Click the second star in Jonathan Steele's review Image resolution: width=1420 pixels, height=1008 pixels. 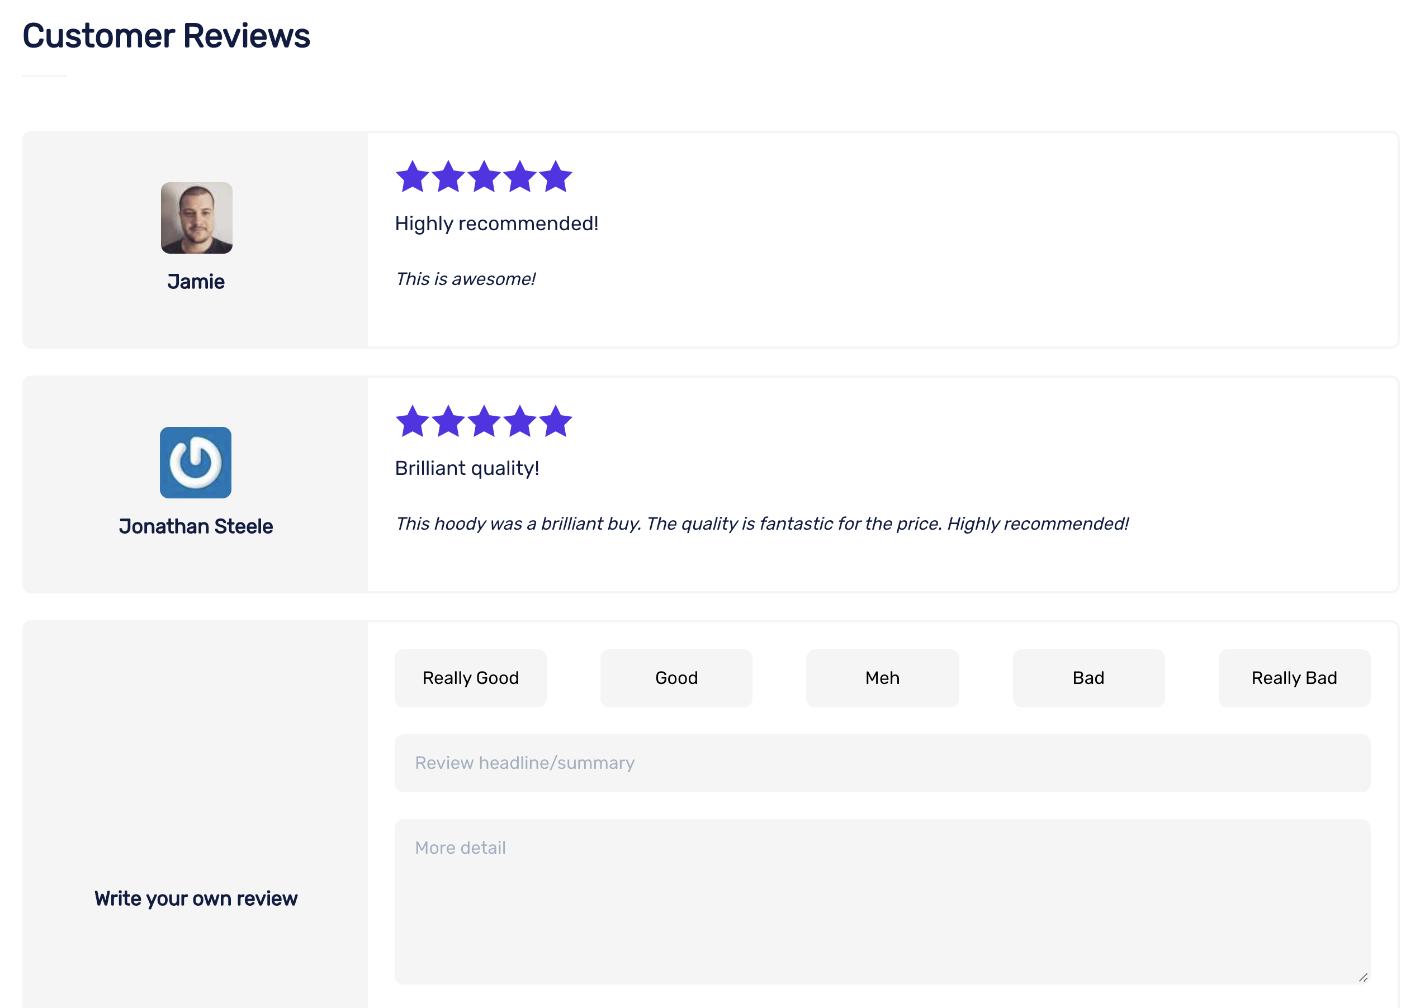pos(448,422)
